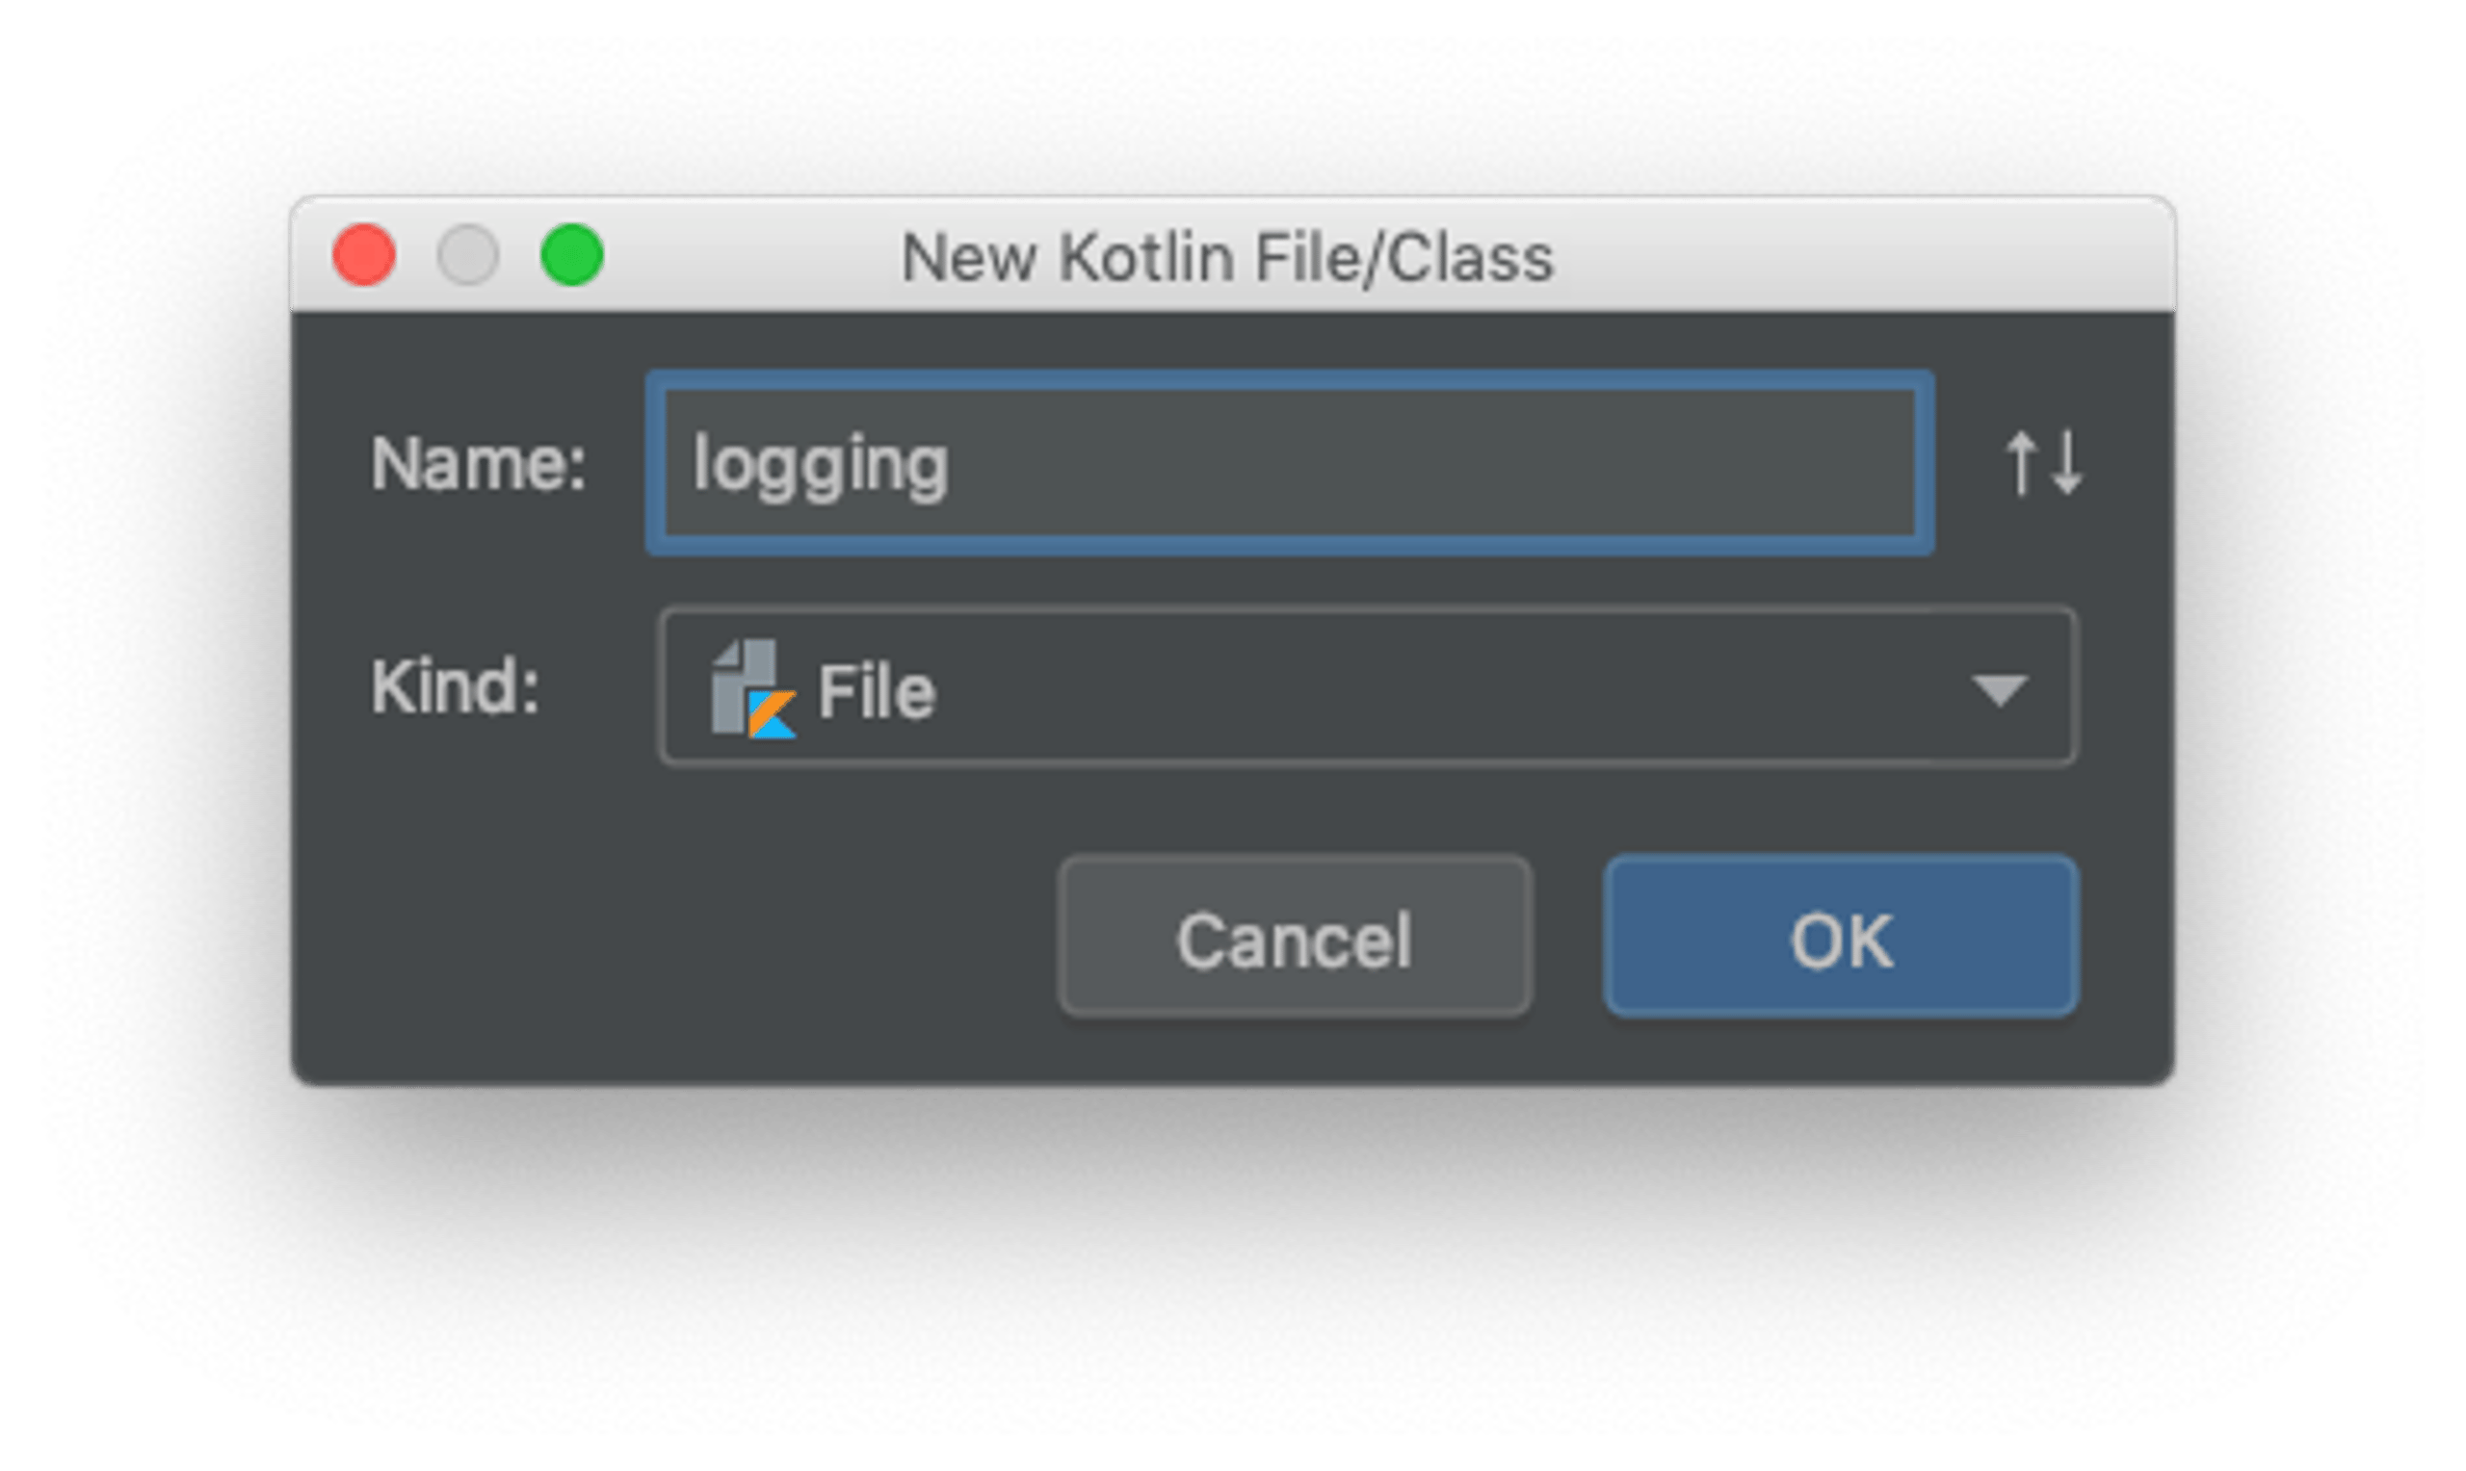Click the blank dialog area left of Cancel
Viewport: 2466px width, 1471px height.
(674, 937)
